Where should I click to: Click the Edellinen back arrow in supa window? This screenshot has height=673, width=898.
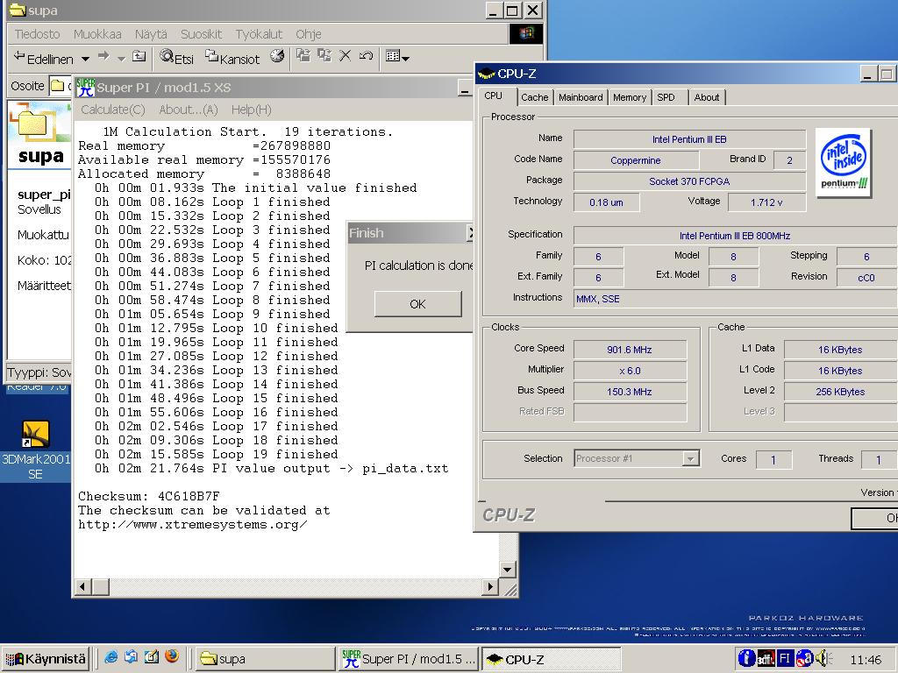pos(43,58)
